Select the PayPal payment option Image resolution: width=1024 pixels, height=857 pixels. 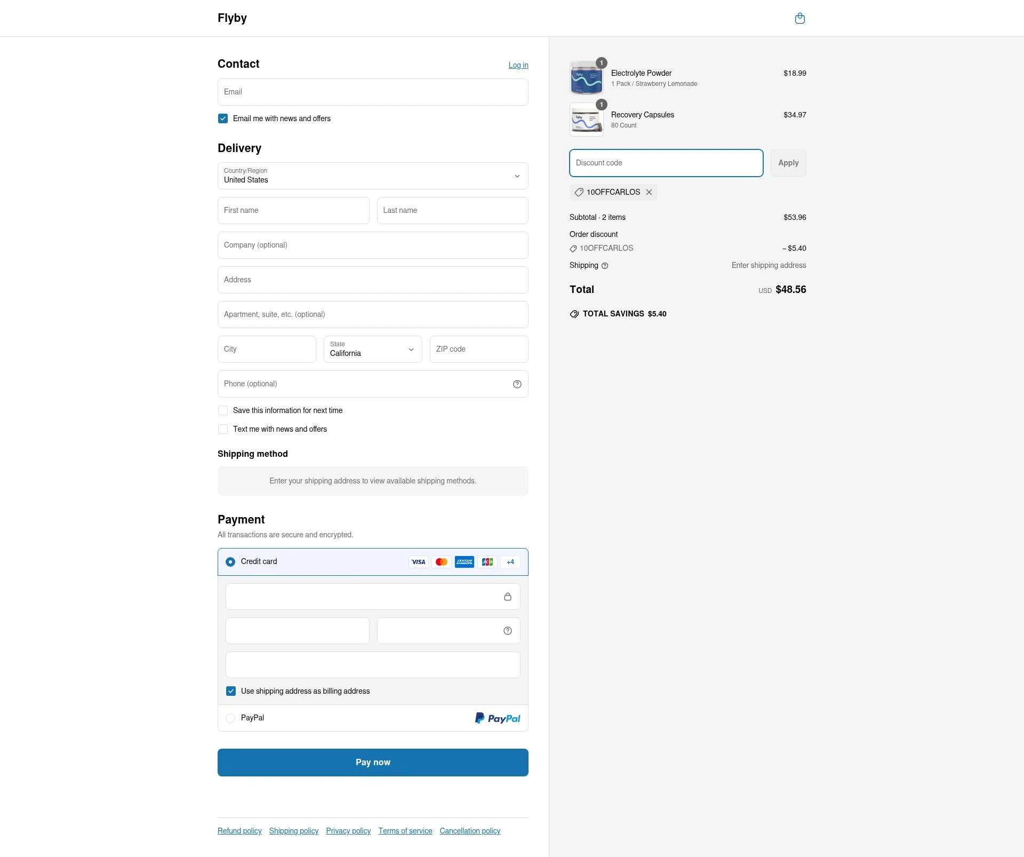click(230, 718)
